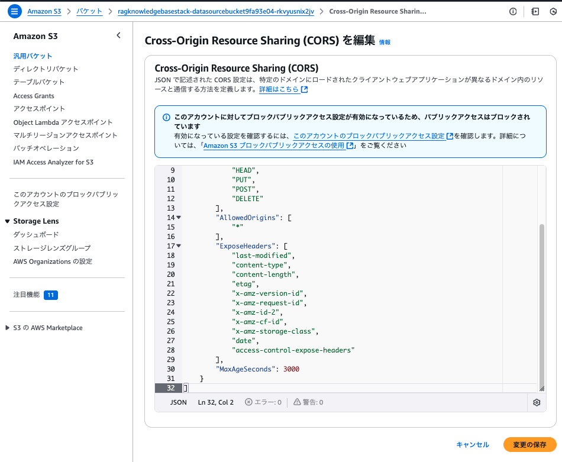The width and height of the screenshot is (562, 462).
Task: Expand the S3 の AWS Marketplace section
Action: click(7, 328)
